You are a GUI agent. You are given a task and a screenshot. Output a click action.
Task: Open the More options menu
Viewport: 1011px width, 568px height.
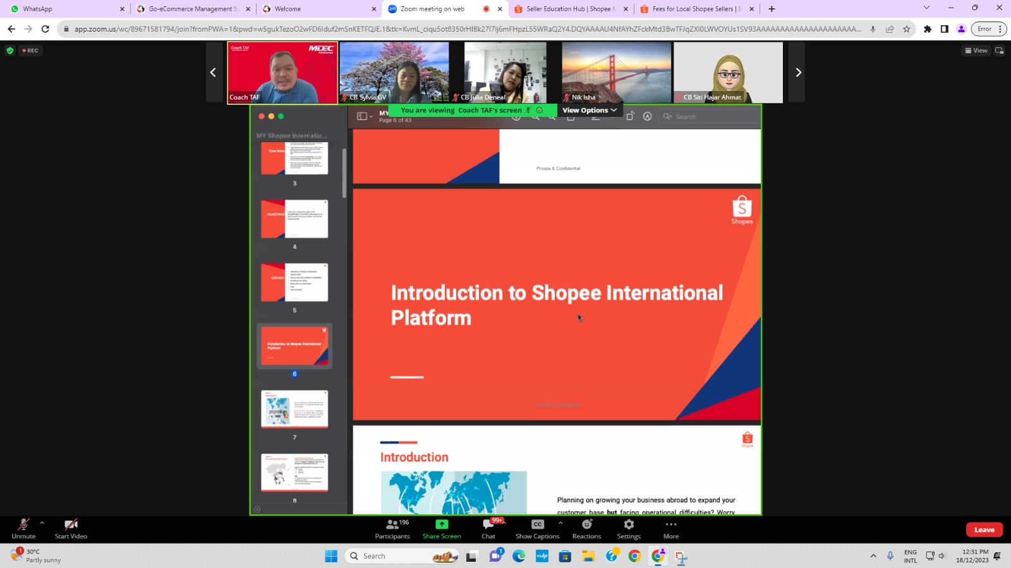(671, 529)
